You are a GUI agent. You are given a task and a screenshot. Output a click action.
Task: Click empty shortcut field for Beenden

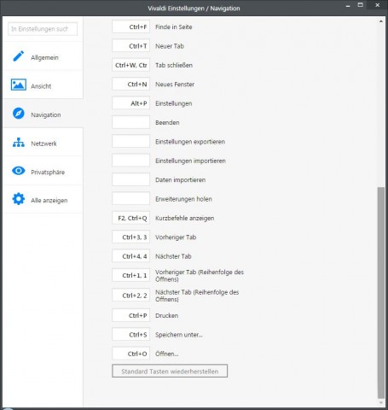(x=130, y=122)
